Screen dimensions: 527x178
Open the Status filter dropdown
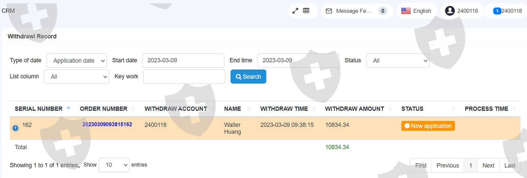pyautogui.click(x=397, y=61)
